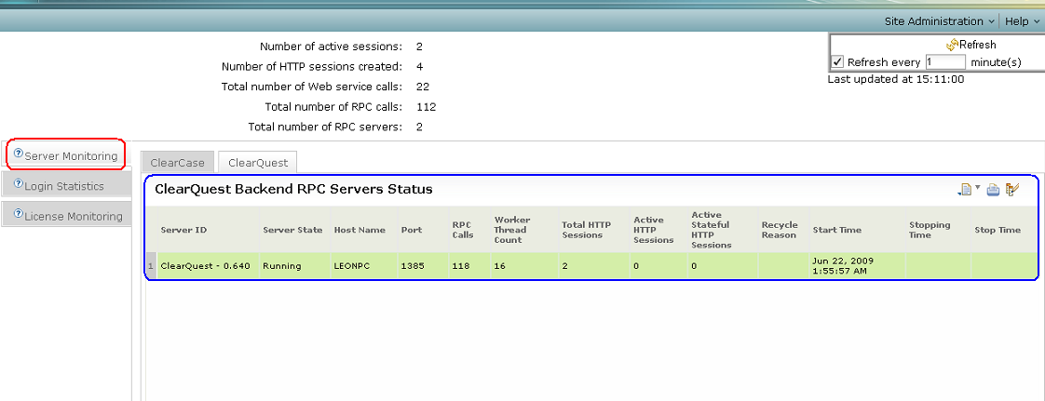
Task: Click the worker thread count '16'
Action: (499, 266)
